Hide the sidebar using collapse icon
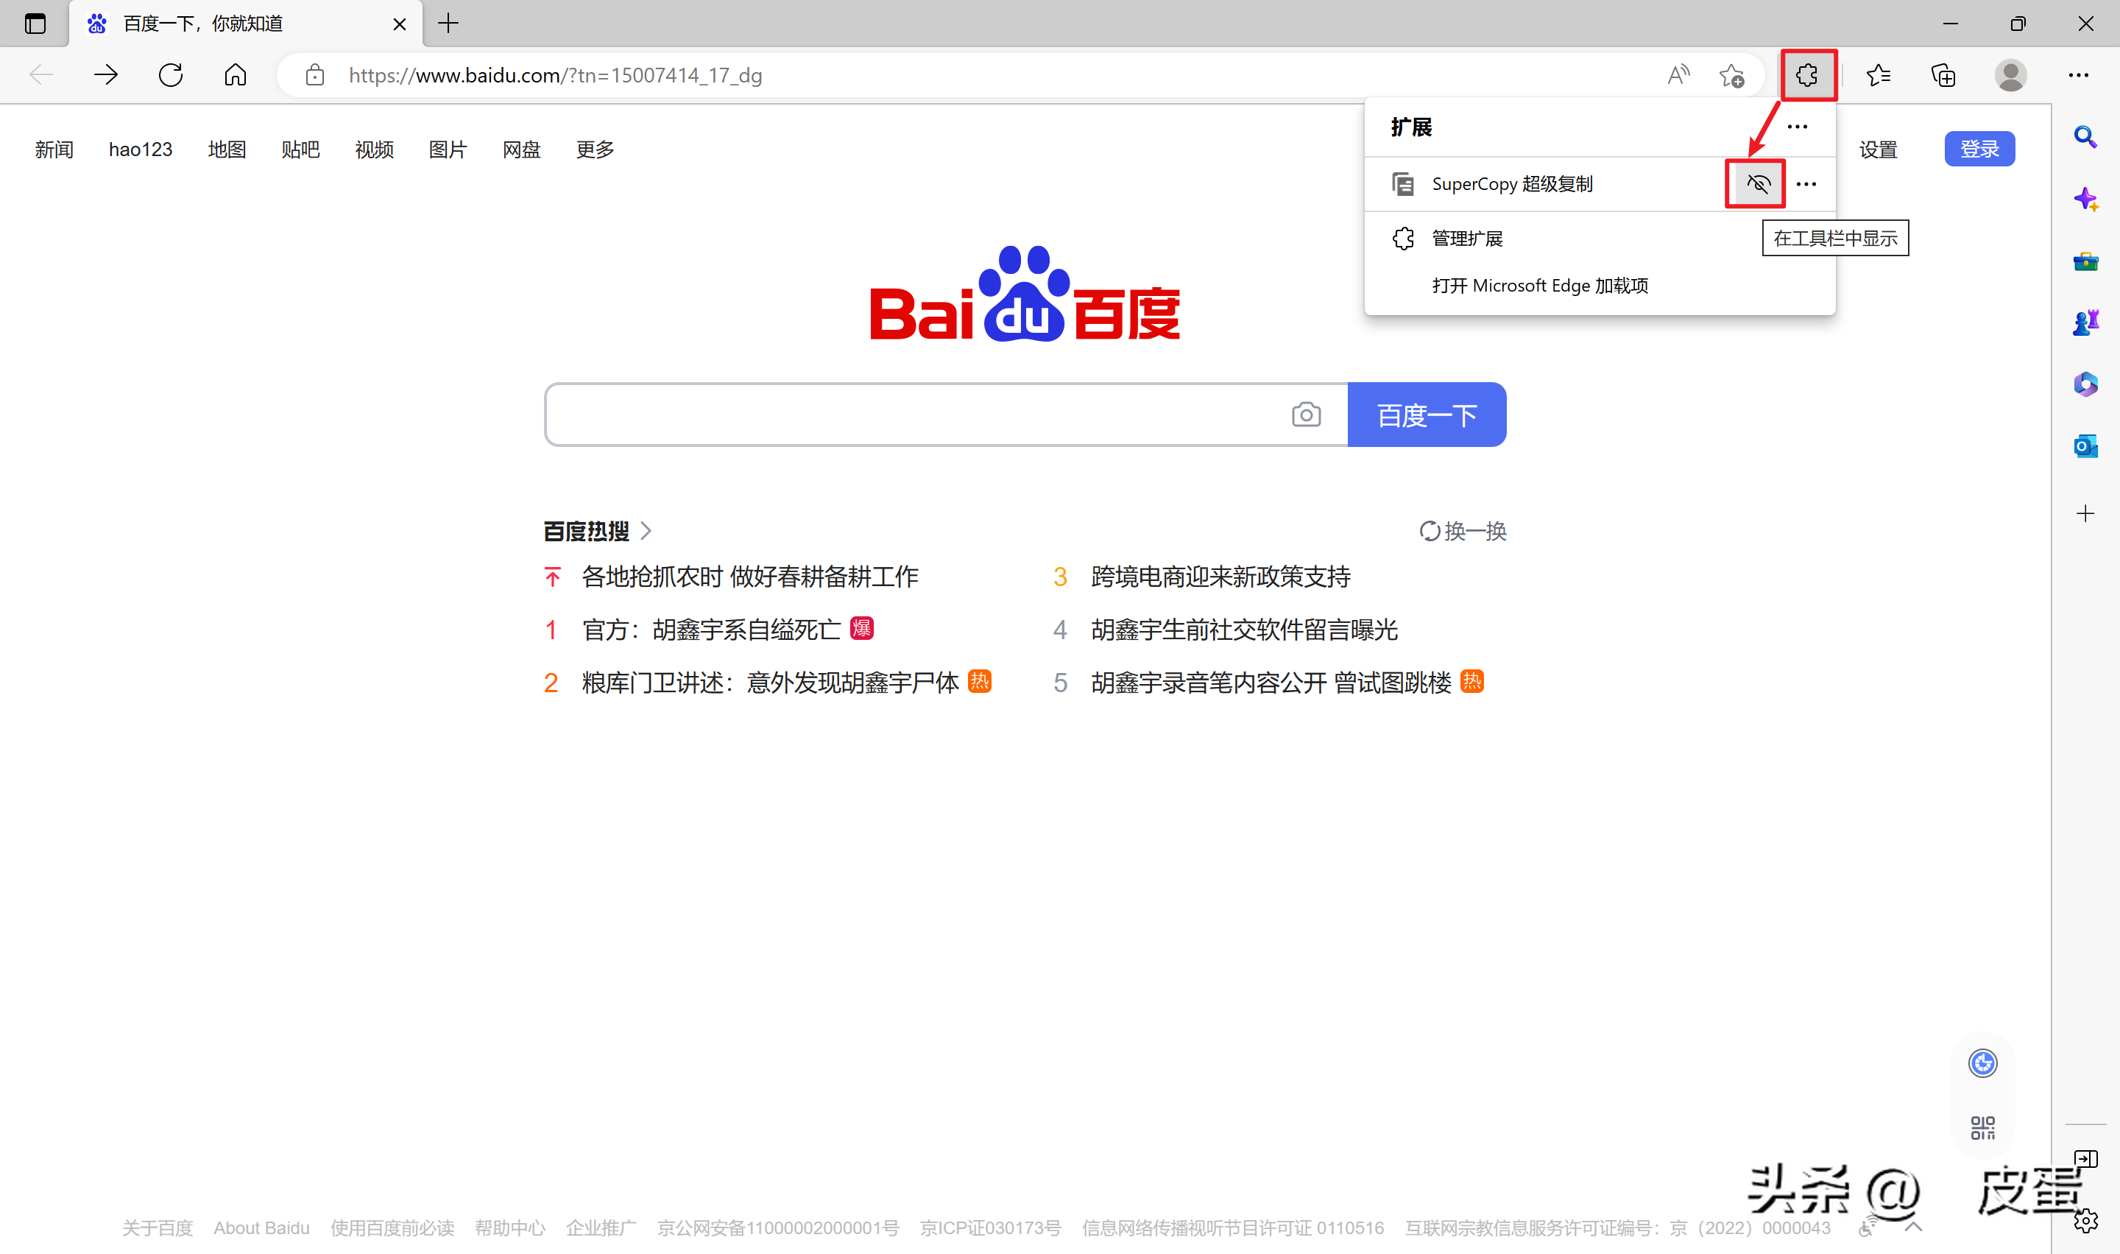 point(2085,1158)
